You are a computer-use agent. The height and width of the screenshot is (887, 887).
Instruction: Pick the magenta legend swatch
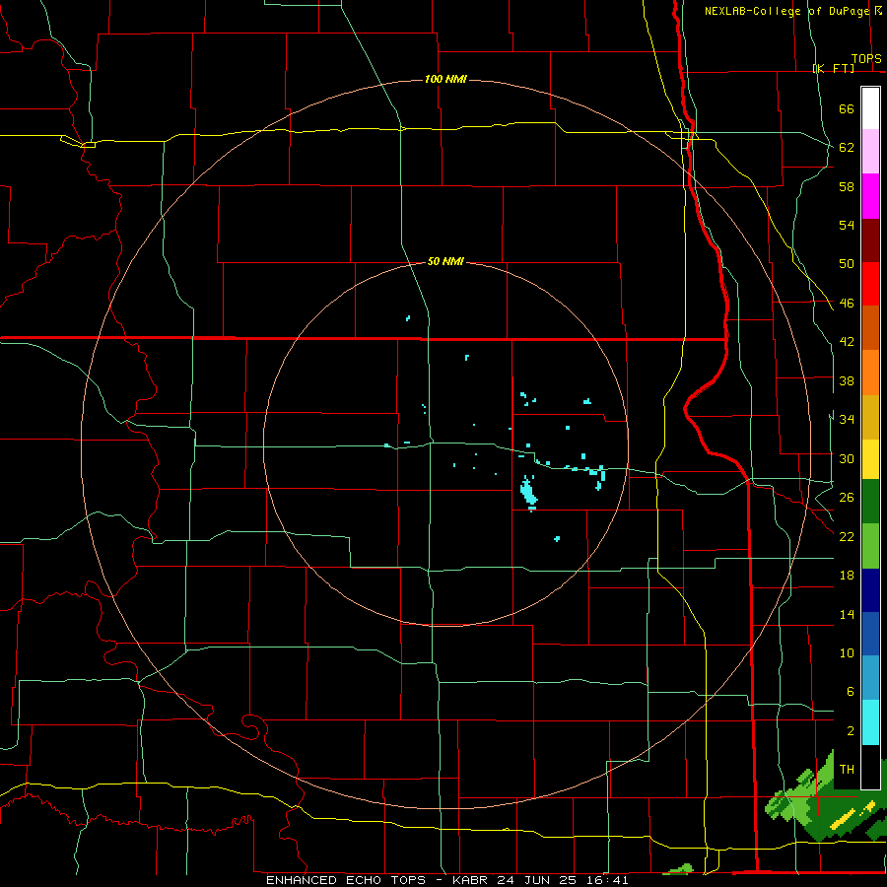pyautogui.click(x=870, y=196)
